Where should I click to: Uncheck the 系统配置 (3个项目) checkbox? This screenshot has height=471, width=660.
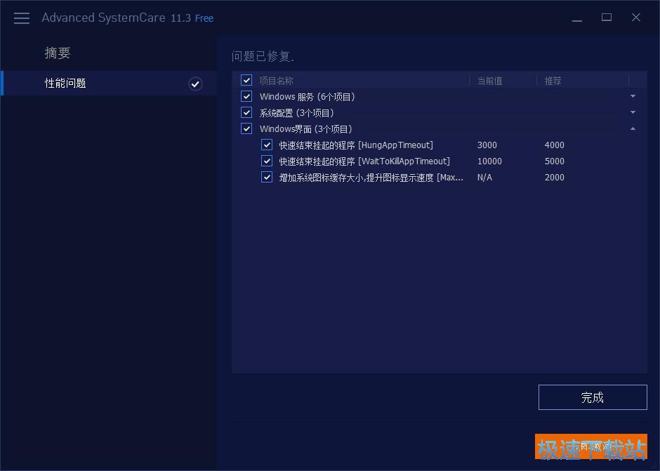point(246,112)
